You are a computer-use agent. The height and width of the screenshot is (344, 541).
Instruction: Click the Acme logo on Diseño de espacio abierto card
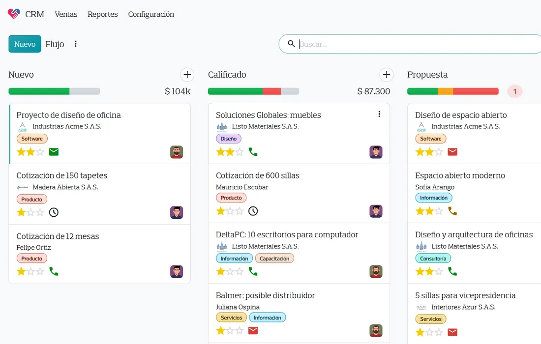click(421, 126)
